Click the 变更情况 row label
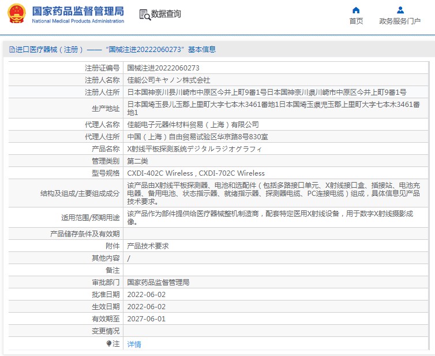Screen dimensions: 435x356 click(x=106, y=331)
